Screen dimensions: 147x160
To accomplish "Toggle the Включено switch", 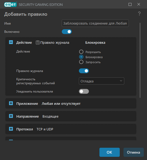I will (x=67, y=32).
